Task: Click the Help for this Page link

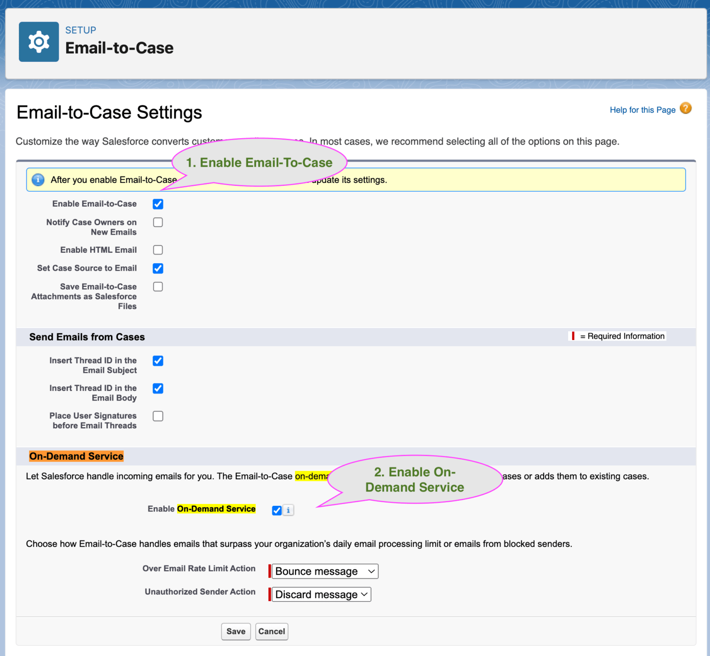Action: 643,109
